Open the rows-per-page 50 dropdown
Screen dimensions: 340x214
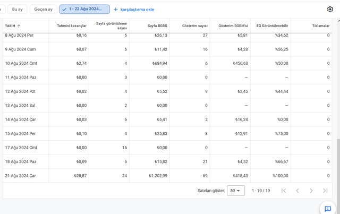(236, 191)
